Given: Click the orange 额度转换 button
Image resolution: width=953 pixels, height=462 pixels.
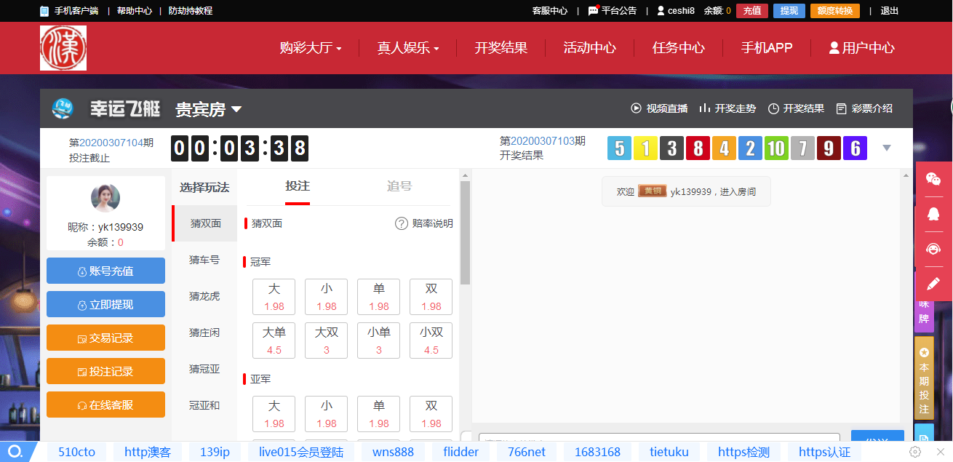Looking at the screenshot, I should coord(834,11).
